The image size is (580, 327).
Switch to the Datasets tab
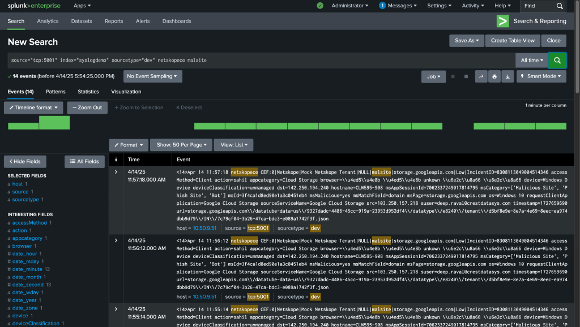tap(82, 21)
